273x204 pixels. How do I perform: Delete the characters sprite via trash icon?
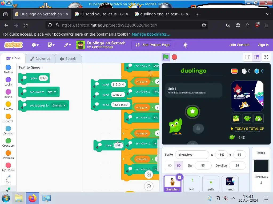tap(179, 177)
